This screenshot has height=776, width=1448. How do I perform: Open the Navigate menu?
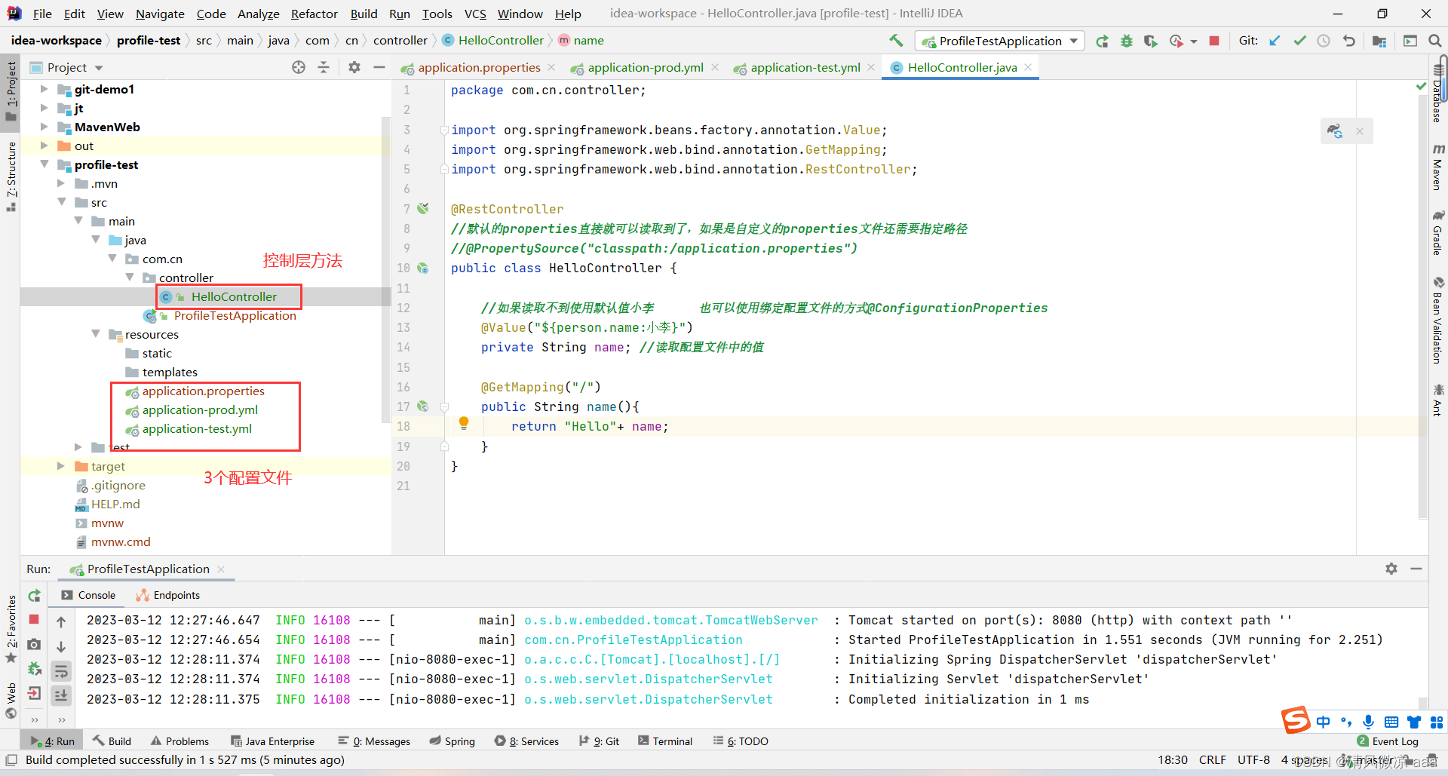tap(160, 14)
